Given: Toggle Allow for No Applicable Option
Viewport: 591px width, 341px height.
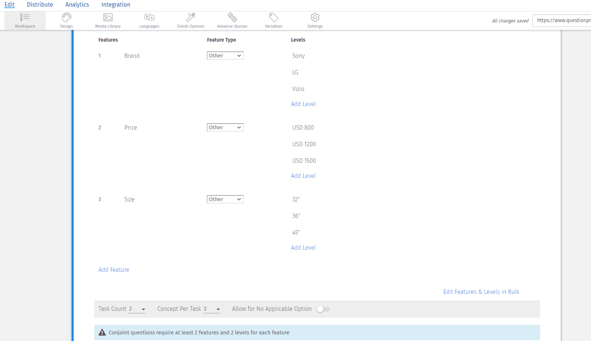Looking at the screenshot, I should point(323,309).
